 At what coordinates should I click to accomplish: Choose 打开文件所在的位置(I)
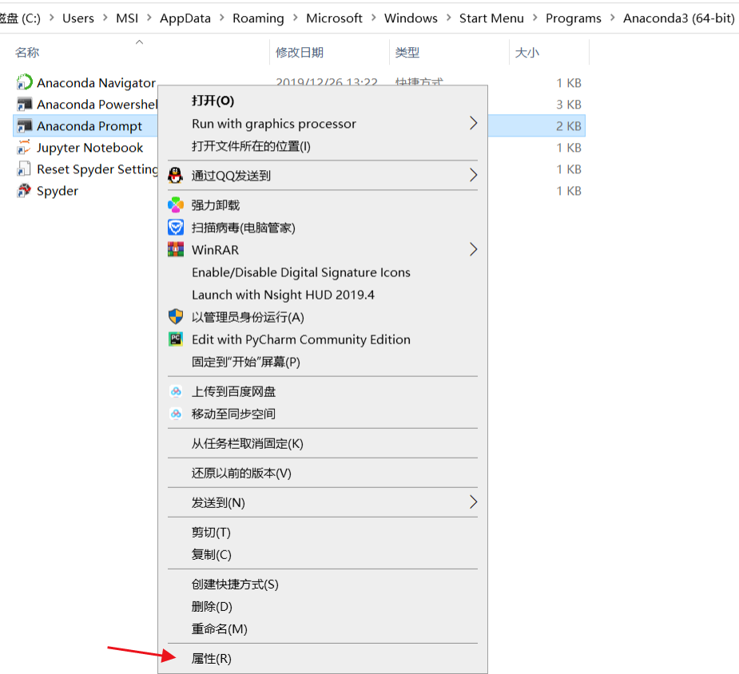pos(323,146)
